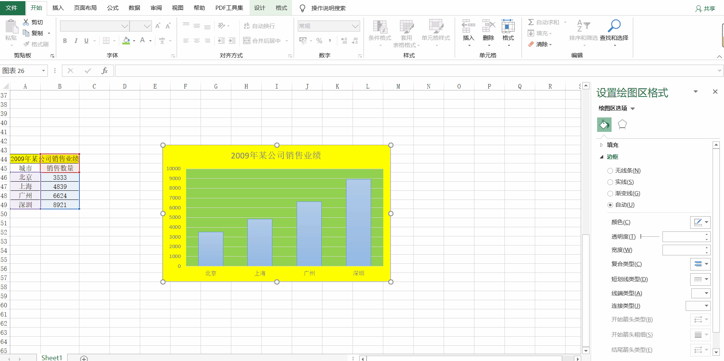Click the Insert cells icon
The image size is (724, 361).
pos(468,26)
